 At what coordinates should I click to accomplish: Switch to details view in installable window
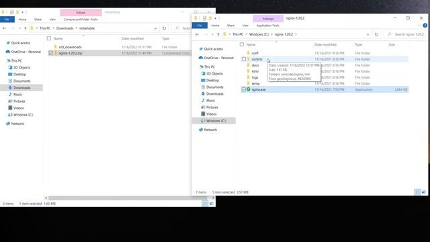(x=205, y=204)
